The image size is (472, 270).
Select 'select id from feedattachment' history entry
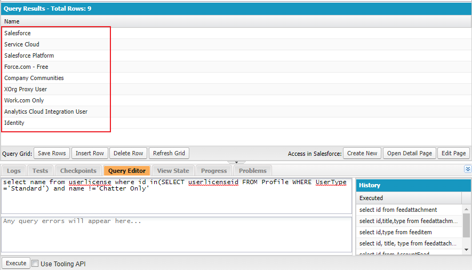[398, 210]
